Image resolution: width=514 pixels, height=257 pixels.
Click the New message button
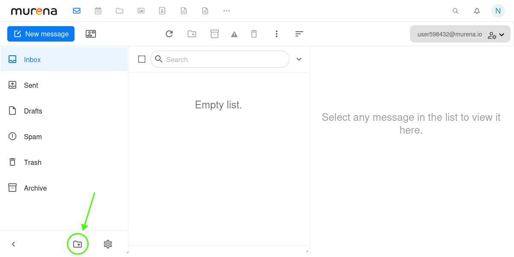click(41, 33)
